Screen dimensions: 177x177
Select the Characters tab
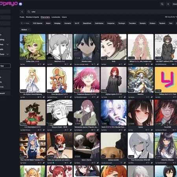coord(45,17)
